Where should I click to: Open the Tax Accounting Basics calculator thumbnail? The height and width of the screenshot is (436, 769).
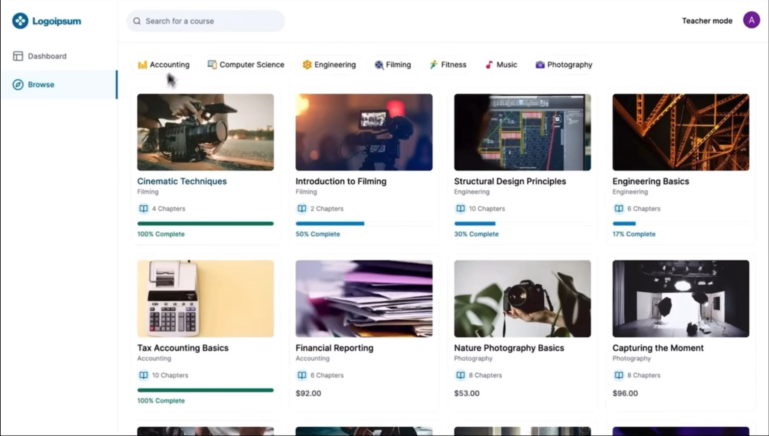[205, 299]
